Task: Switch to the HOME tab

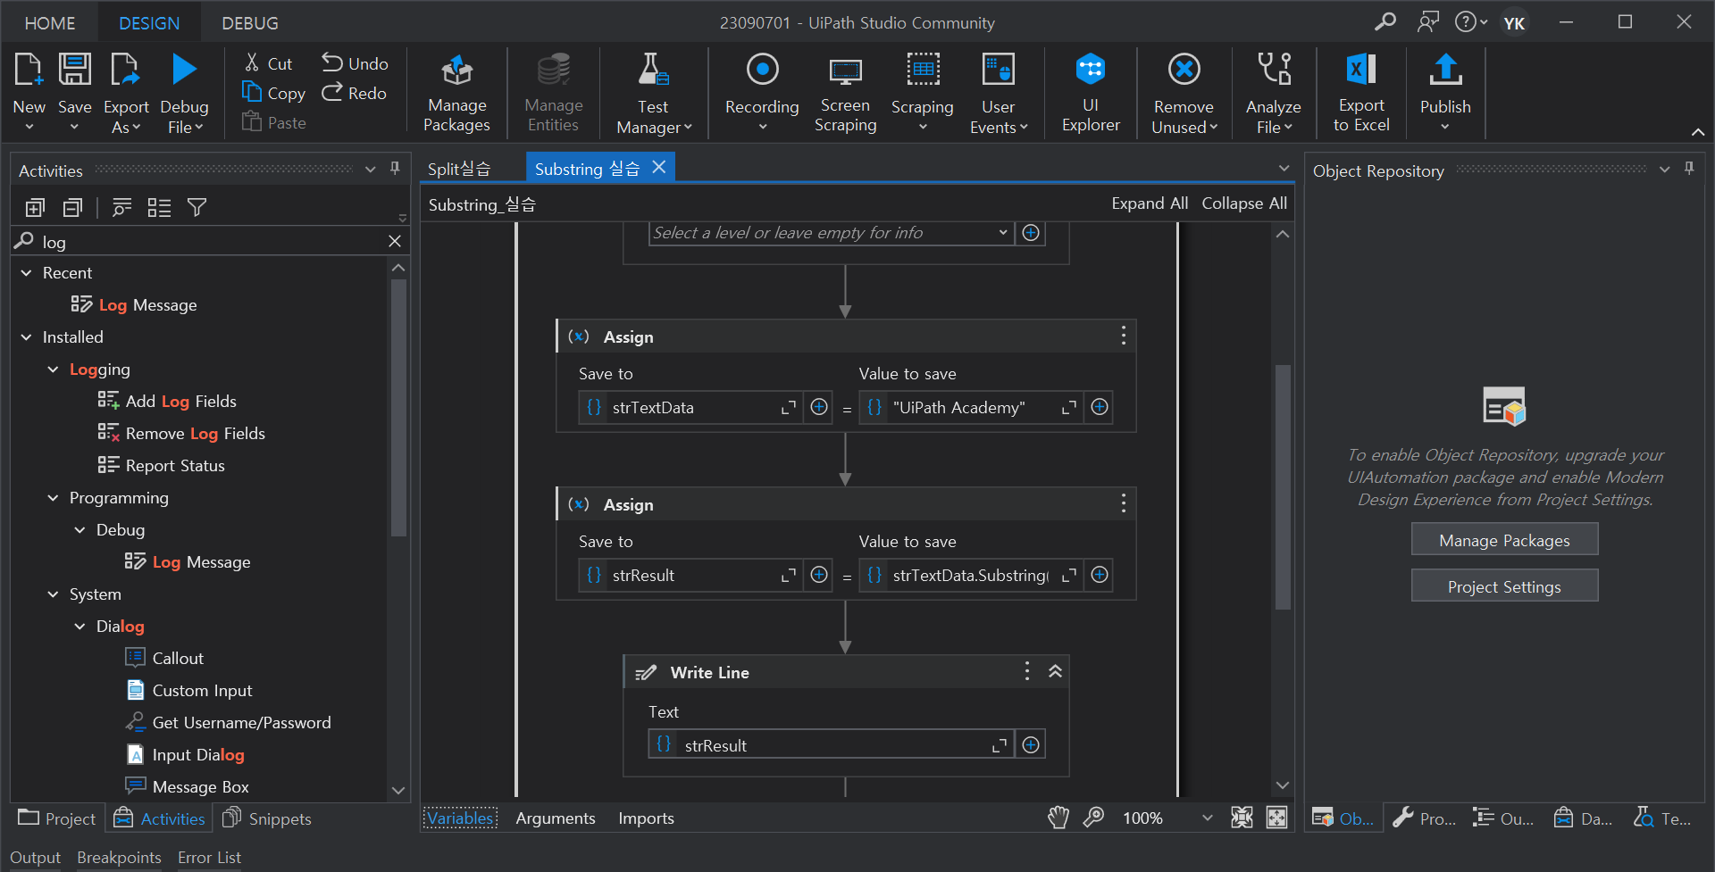Action: tap(50, 23)
